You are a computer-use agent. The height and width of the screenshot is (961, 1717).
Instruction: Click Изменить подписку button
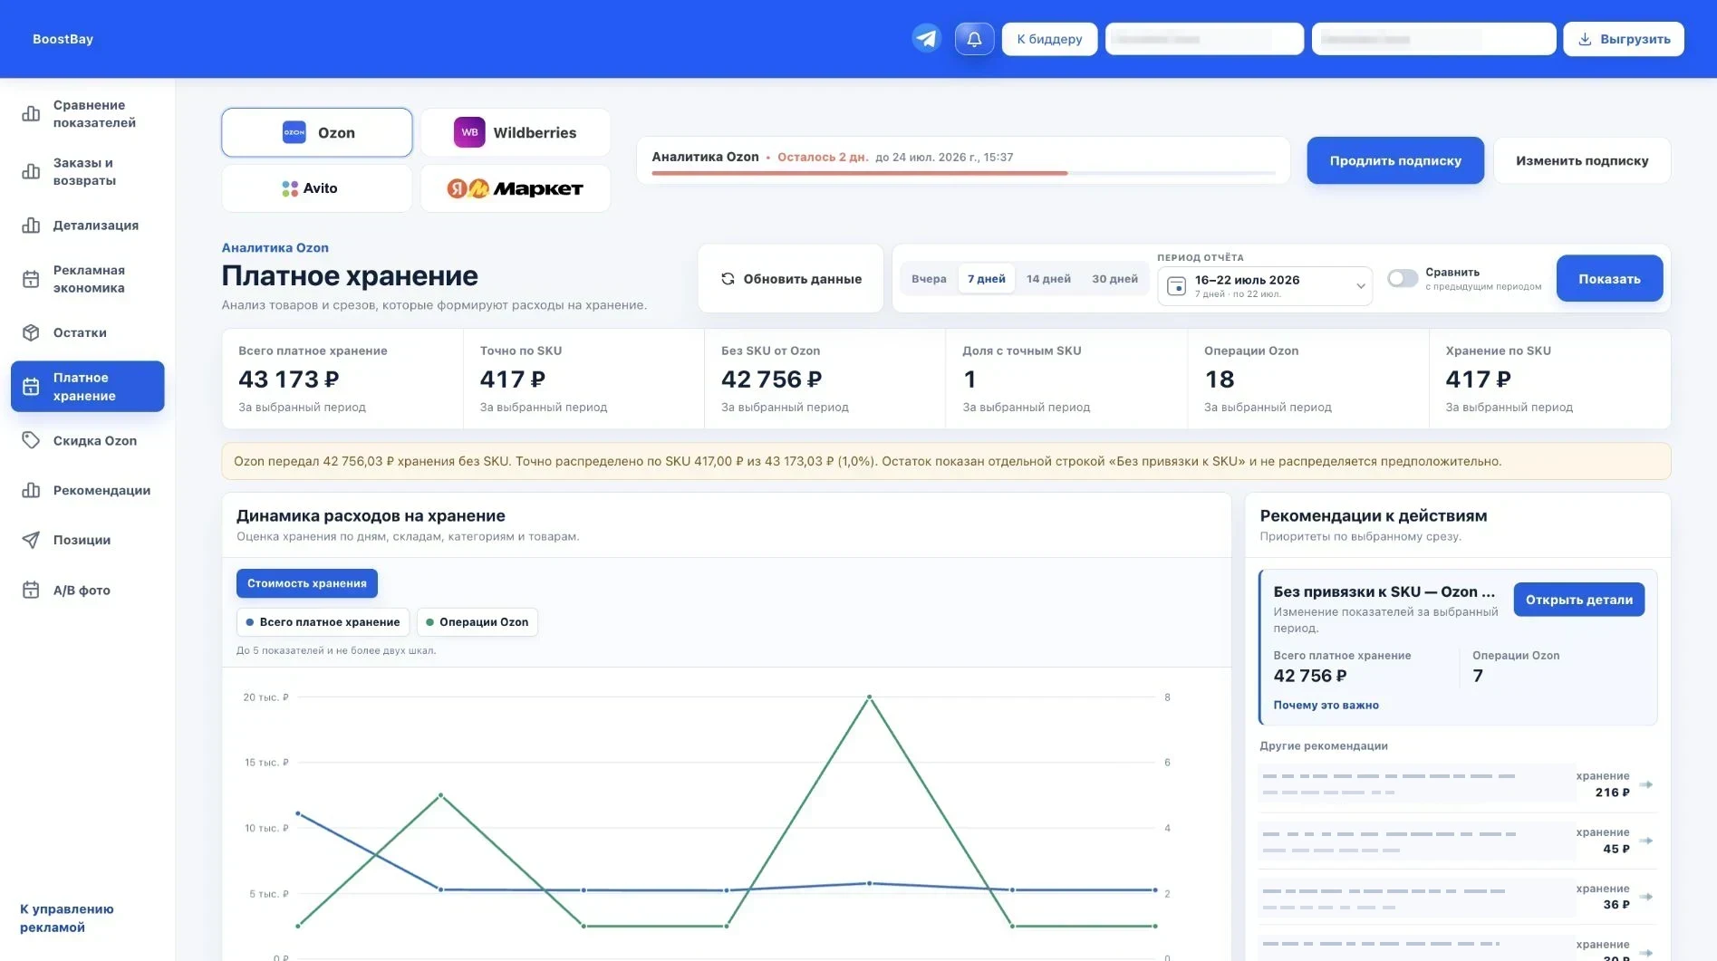pyautogui.click(x=1582, y=160)
